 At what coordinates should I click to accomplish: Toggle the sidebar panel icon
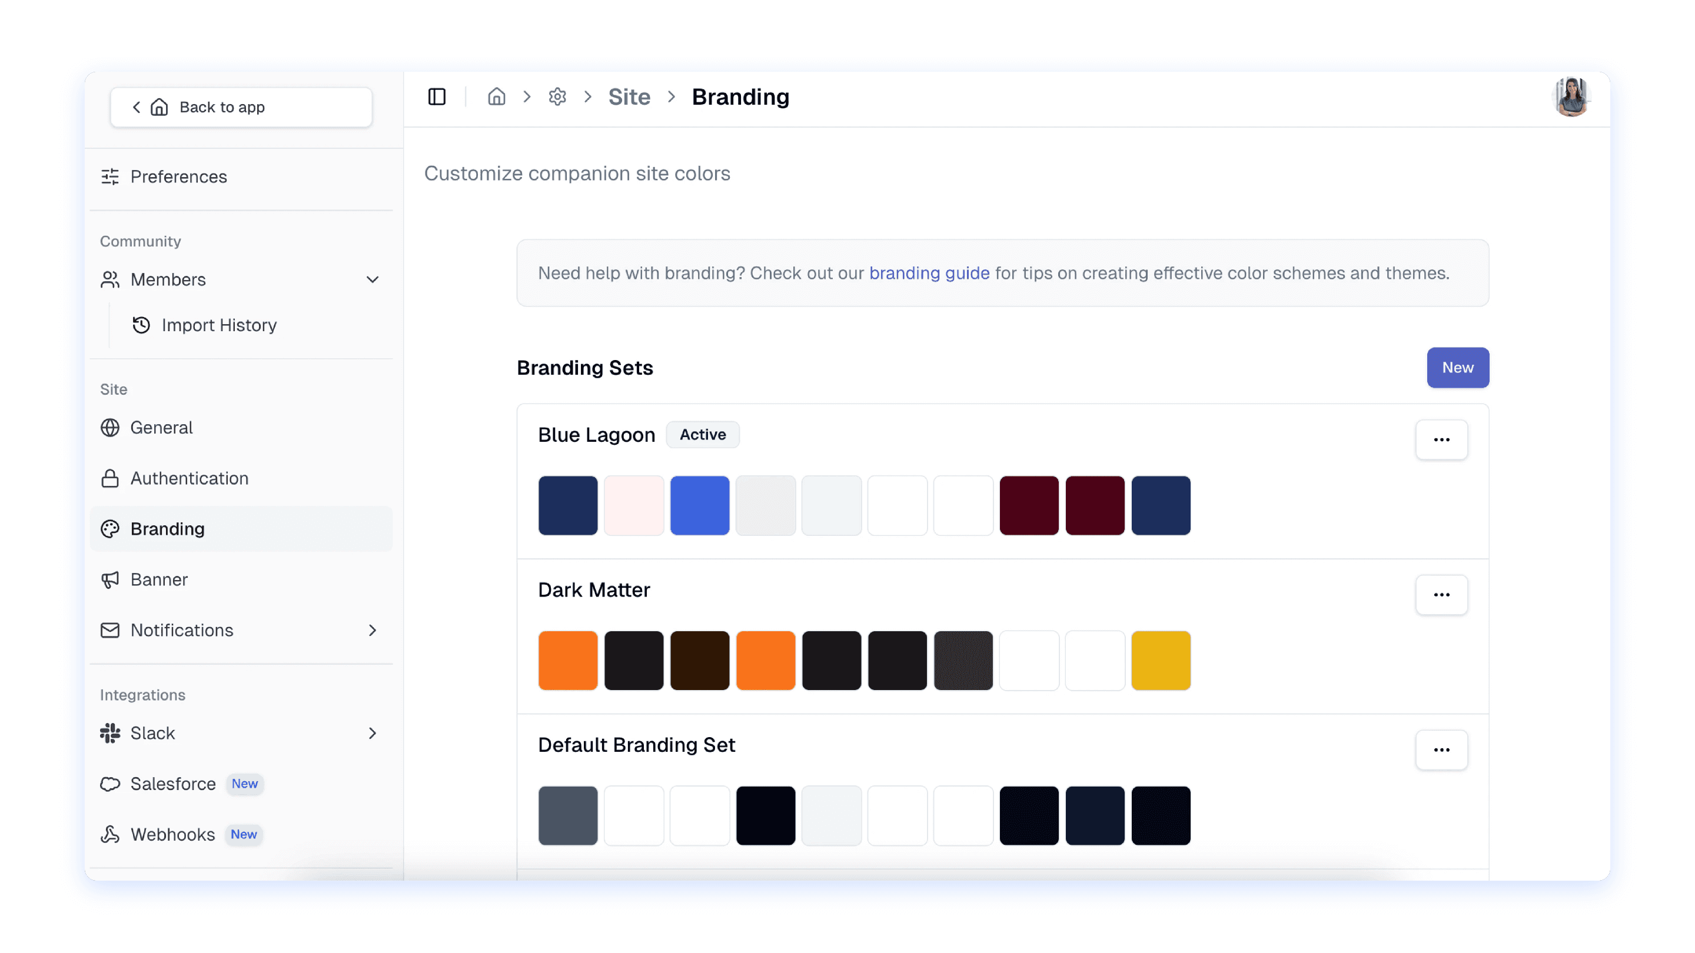pos(437,96)
